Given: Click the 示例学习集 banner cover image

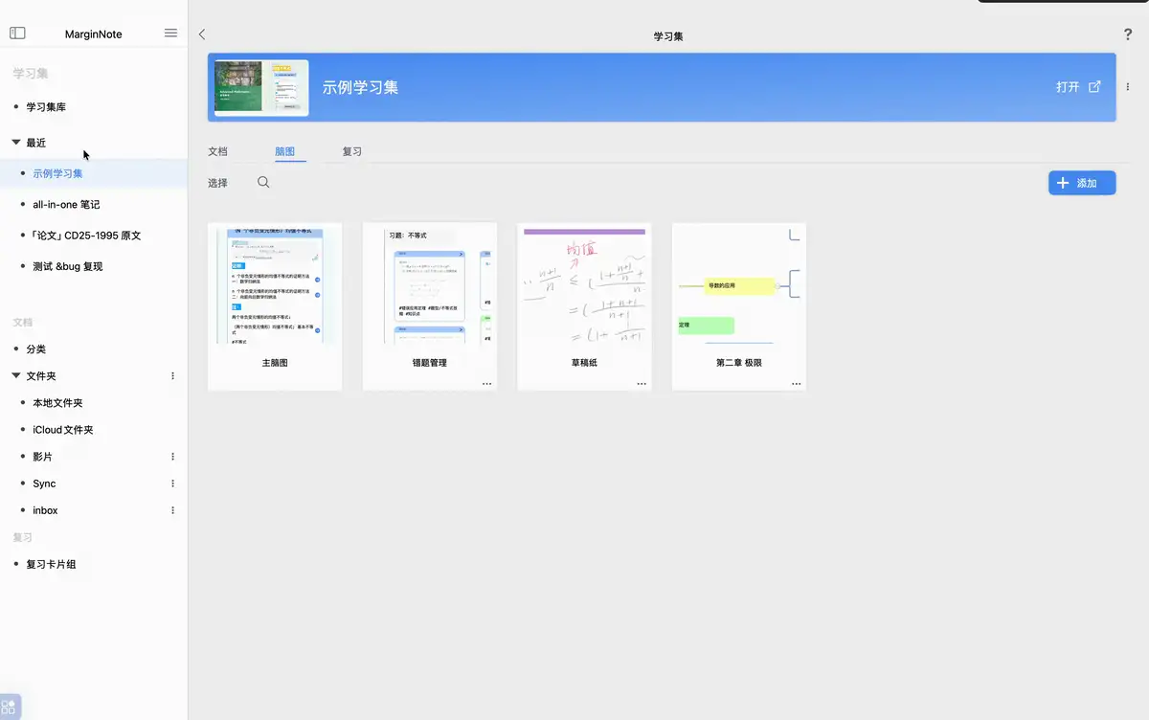Looking at the screenshot, I should 261,87.
